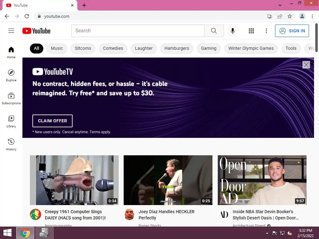The width and height of the screenshot is (319, 239).
Task: Open Joey Diaz Handles HECKLER title
Action: tap(166, 215)
